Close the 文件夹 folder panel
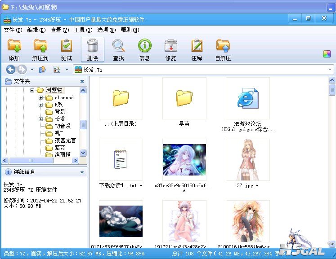The image size is (336, 259). (x=82, y=81)
